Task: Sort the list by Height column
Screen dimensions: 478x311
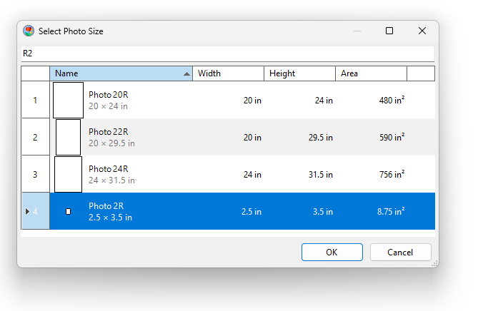Action: click(x=299, y=73)
